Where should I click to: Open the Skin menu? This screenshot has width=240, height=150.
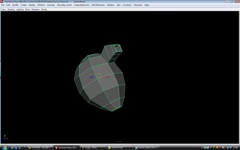[119, 5]
